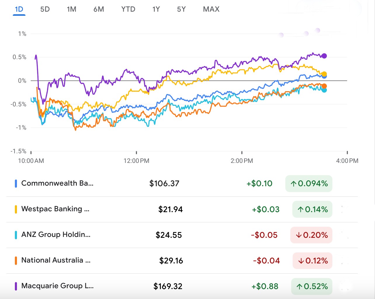The image size is (375, 299).
Task: Click the -$0.04 change value
Action: [x=266, y=261]
